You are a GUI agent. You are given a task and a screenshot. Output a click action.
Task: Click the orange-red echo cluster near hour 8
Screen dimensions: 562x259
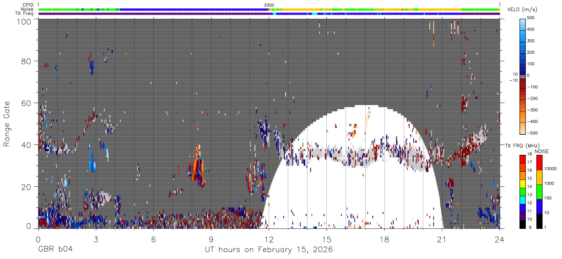[x=197, y=167]
